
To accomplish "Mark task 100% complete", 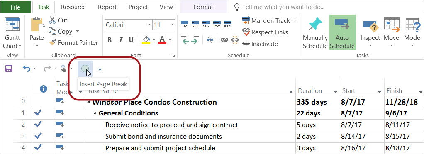I will click(228, 24).
